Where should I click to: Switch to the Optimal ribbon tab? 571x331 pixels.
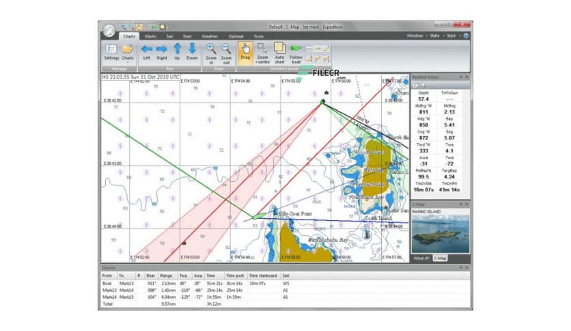[x=236, y=36]
